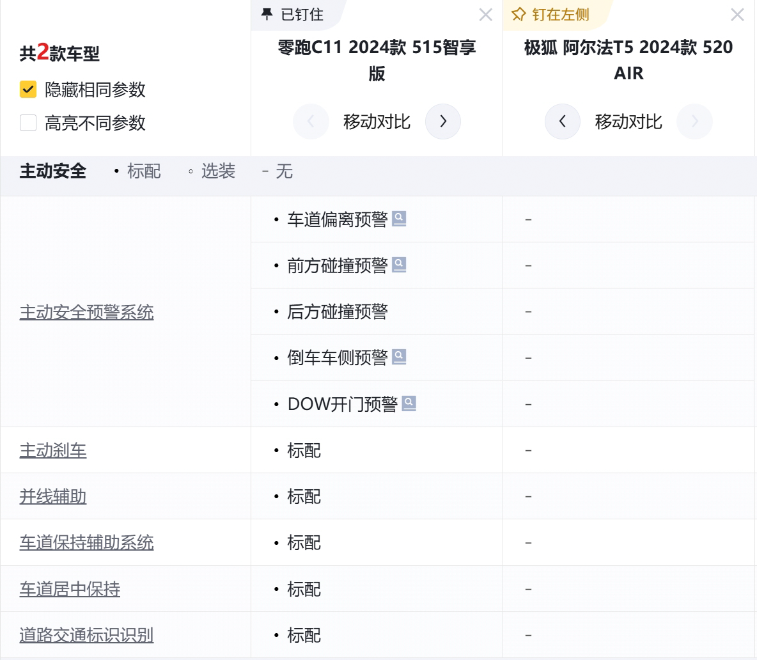Enable the 高亮不同参数 checkbox

pos(28,123)
